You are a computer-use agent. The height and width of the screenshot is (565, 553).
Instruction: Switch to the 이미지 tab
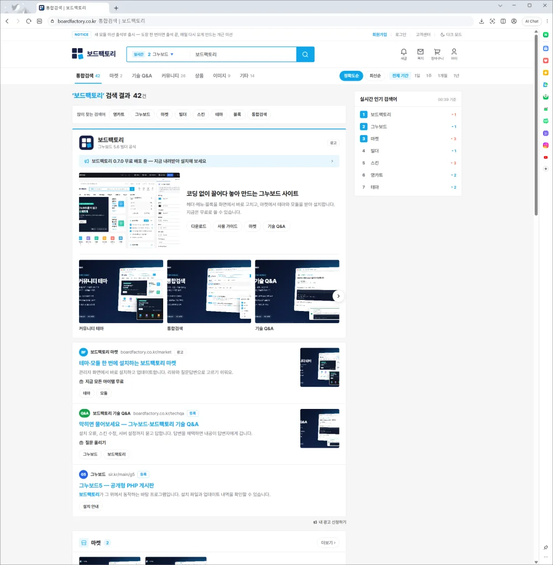pos(221,76)
